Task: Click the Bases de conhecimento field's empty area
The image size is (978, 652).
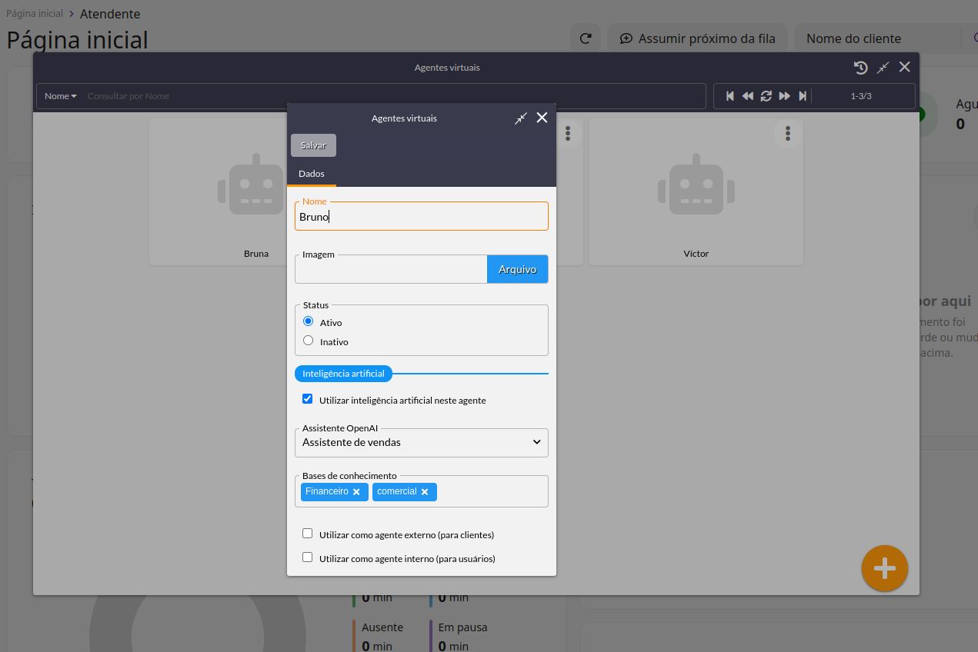Action: pyautogui.click(x=492, y=491)
